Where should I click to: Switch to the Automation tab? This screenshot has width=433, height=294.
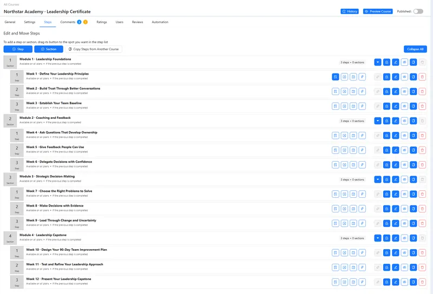160,22
